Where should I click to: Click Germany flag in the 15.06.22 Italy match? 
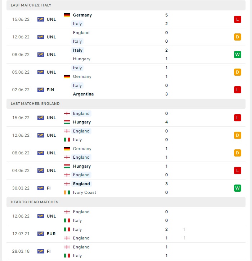(67, 15)
